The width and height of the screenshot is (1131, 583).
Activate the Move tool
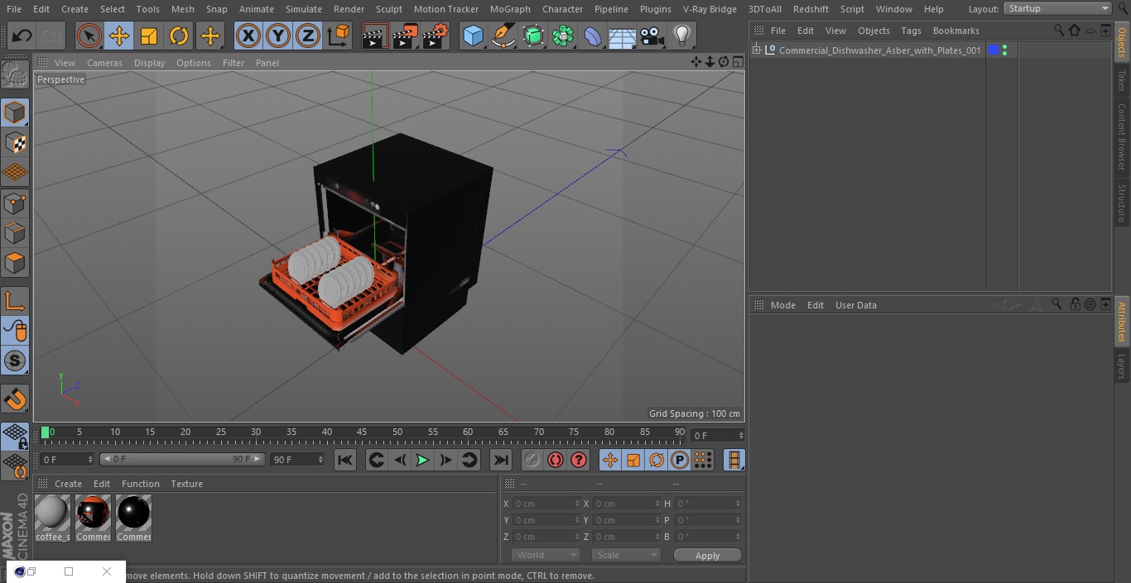[119, 36]
